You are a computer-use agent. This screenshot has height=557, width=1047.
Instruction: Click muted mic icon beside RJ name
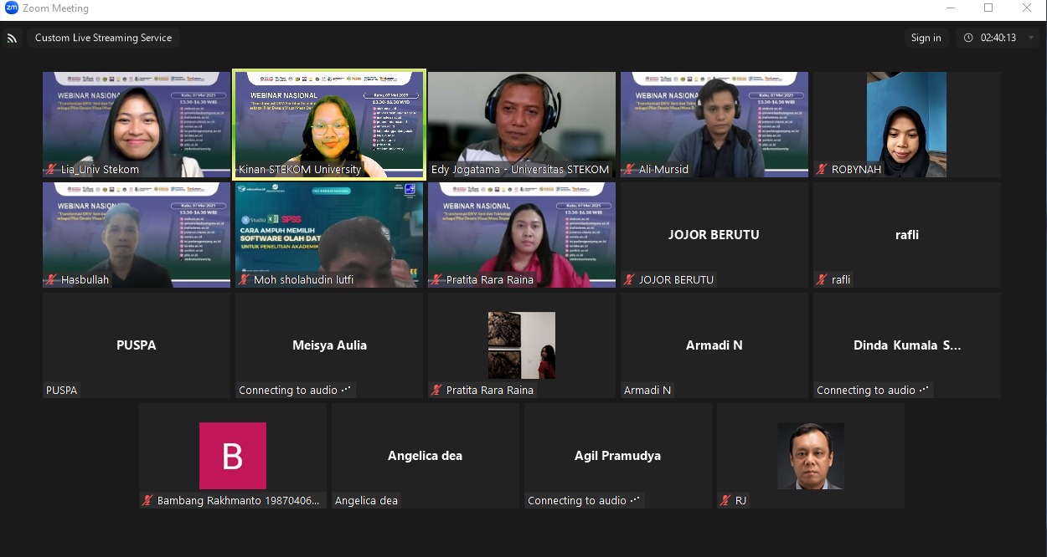726,501
